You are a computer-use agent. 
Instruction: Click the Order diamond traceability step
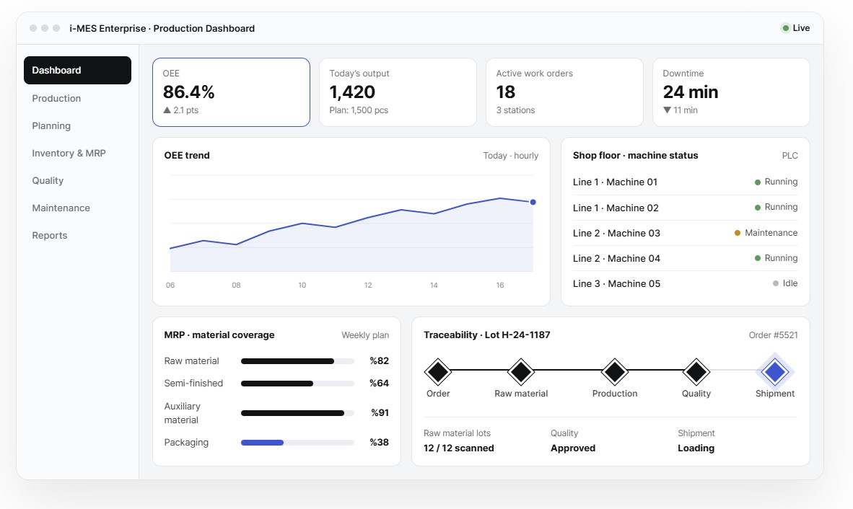pyautogui.click(x=438, y=372)
